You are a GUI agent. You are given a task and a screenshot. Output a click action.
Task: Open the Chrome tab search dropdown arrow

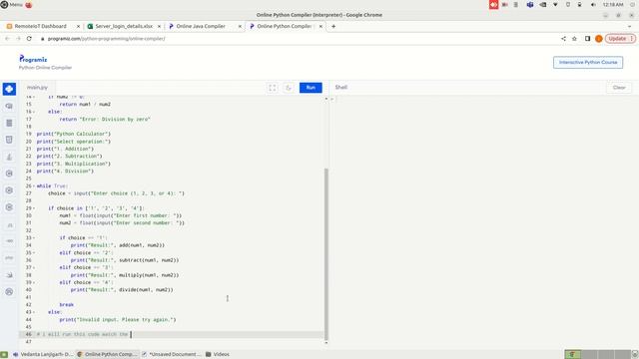[630, 26]
